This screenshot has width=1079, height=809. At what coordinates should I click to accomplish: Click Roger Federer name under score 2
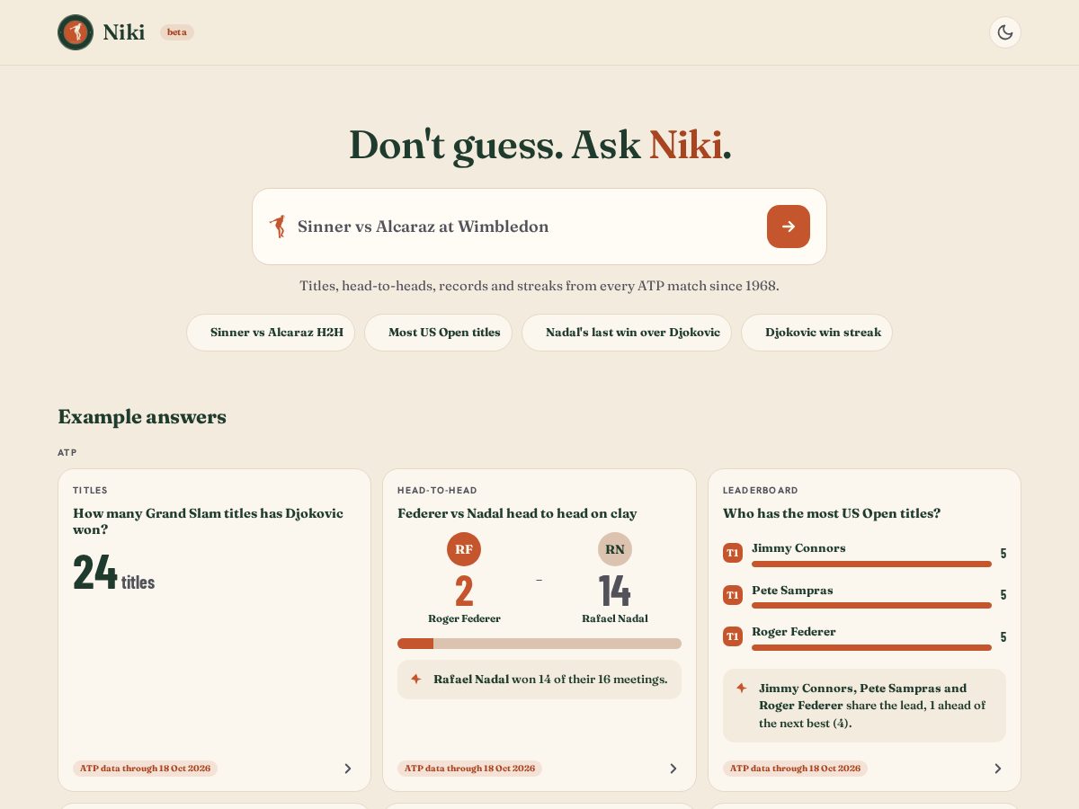point(464,618)
